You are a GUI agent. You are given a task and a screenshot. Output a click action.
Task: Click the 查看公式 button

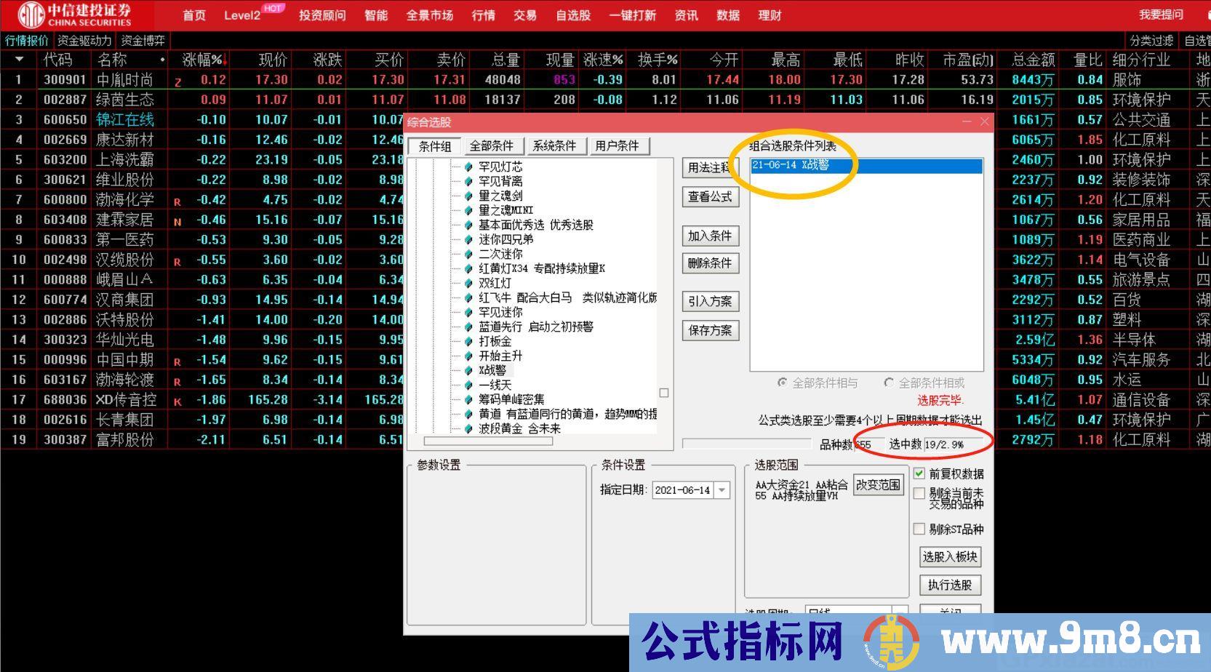tap(711, 196)
